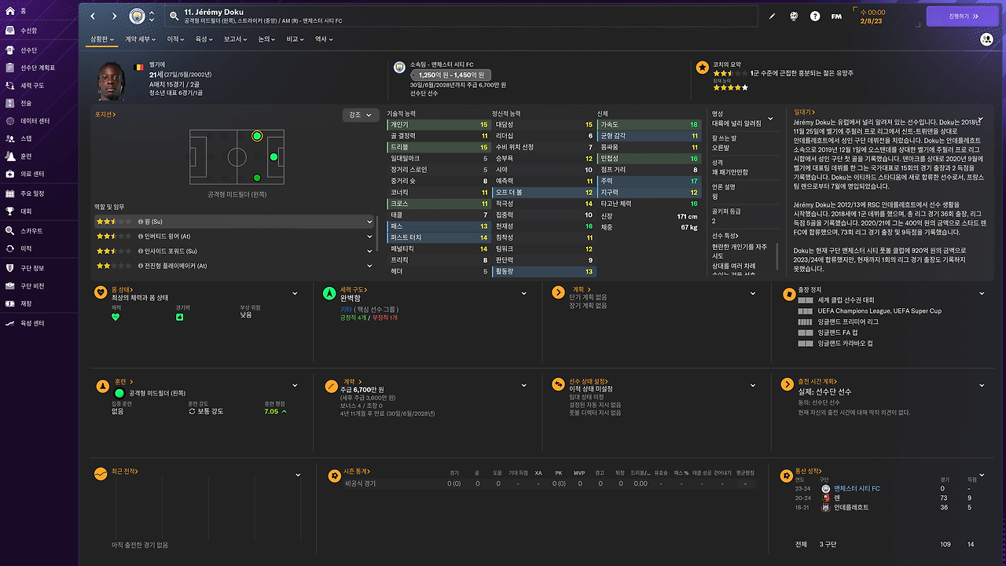Expand the 통산 성적 panel chevron
This screenshot has width=1006, height=566.
982,474
